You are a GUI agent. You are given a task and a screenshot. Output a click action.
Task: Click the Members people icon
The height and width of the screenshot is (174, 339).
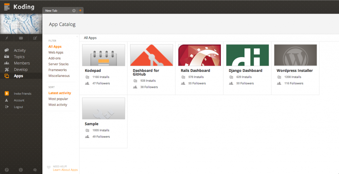7,63
